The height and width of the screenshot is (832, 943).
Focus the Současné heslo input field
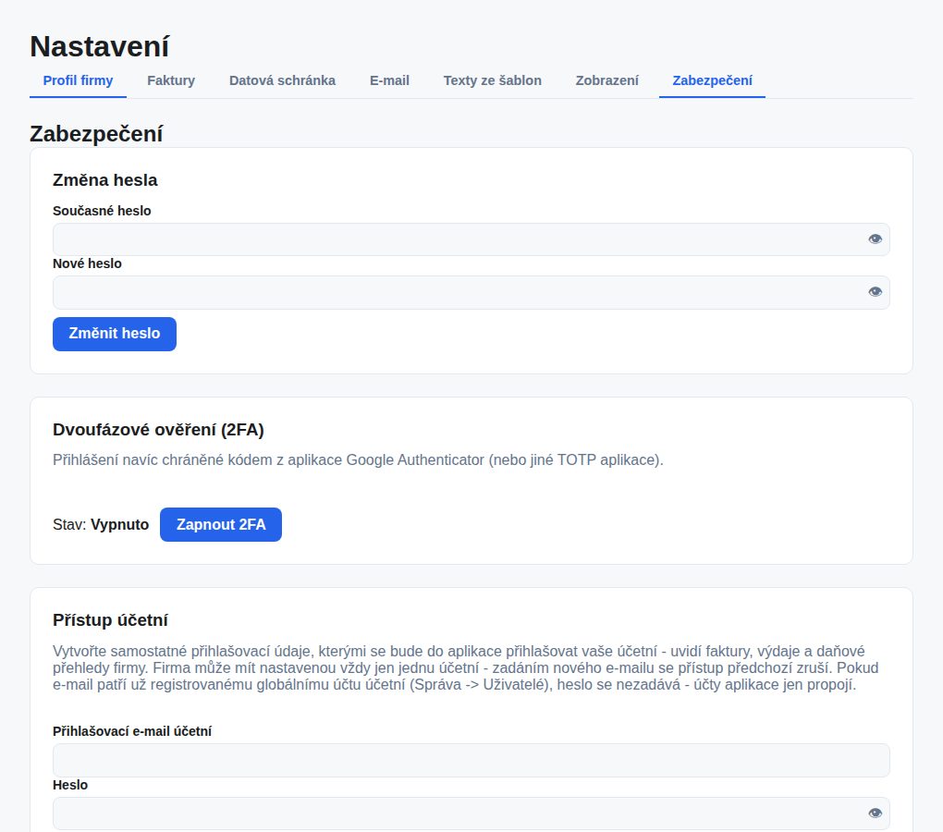471,239
